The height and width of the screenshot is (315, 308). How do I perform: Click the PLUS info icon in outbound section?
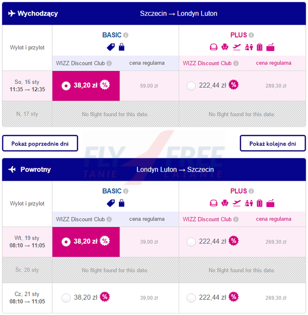click(251, 35)
